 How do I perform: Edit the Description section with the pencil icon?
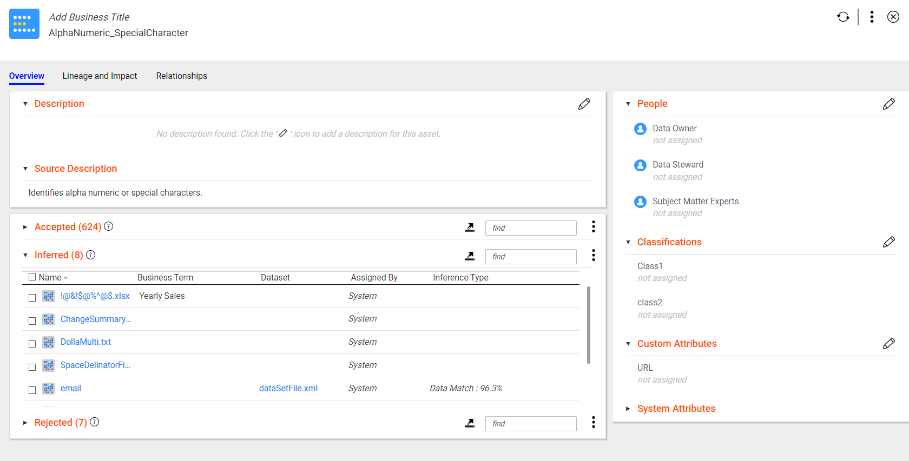584,104
